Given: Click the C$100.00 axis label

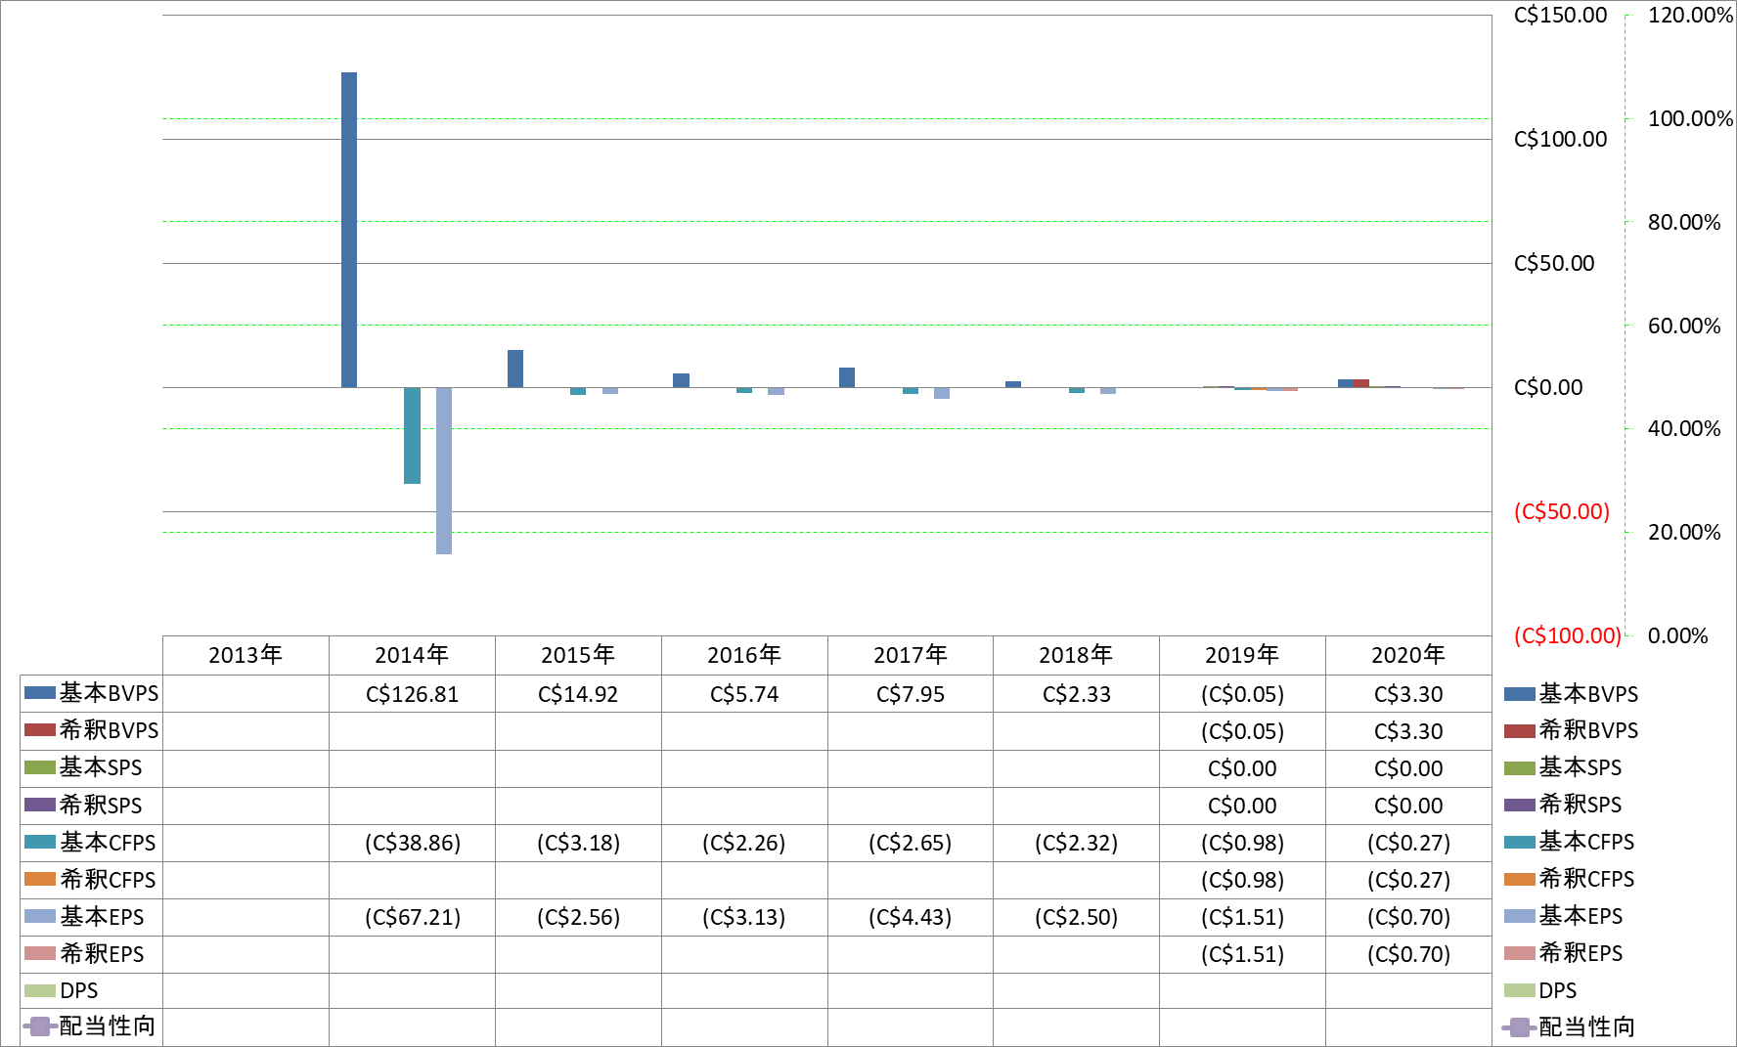Looking at the screenshot, I should click(1560, 139).
